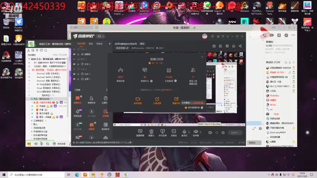Add the 直播屏幕 screen capture source
Image resolution: width=317 pixels, height=178 pixels.
pyautogui.click(x=140, y=133)
